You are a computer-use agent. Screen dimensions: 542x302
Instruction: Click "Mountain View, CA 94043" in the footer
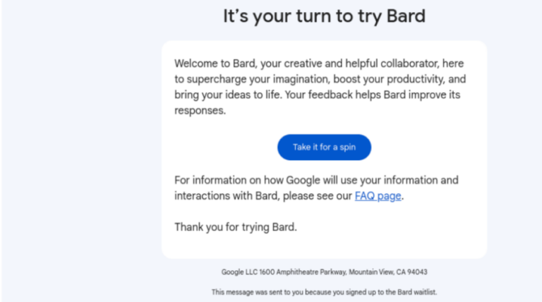click(x=388, y=272)
